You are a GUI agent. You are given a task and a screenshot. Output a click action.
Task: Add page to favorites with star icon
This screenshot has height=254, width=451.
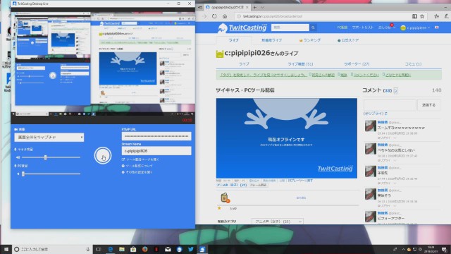click(x=422, y=16)
